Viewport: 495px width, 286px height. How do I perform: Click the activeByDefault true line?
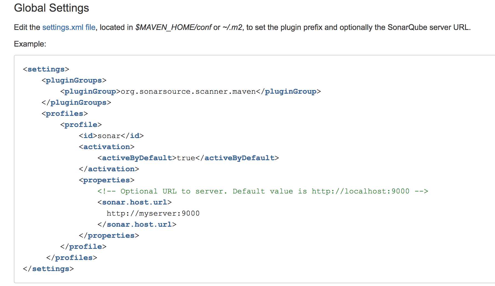coord(188,158)
